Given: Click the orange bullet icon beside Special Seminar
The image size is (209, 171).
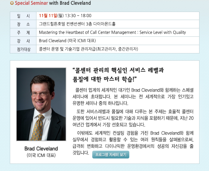Looking at the screenshot, I should pos(12,3).
